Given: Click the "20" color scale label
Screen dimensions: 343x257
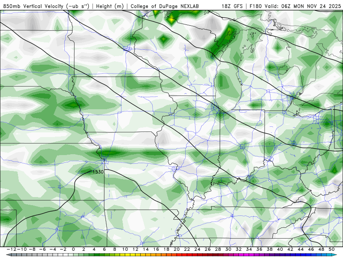Looking at the screenshot, I should coord(177,249).
